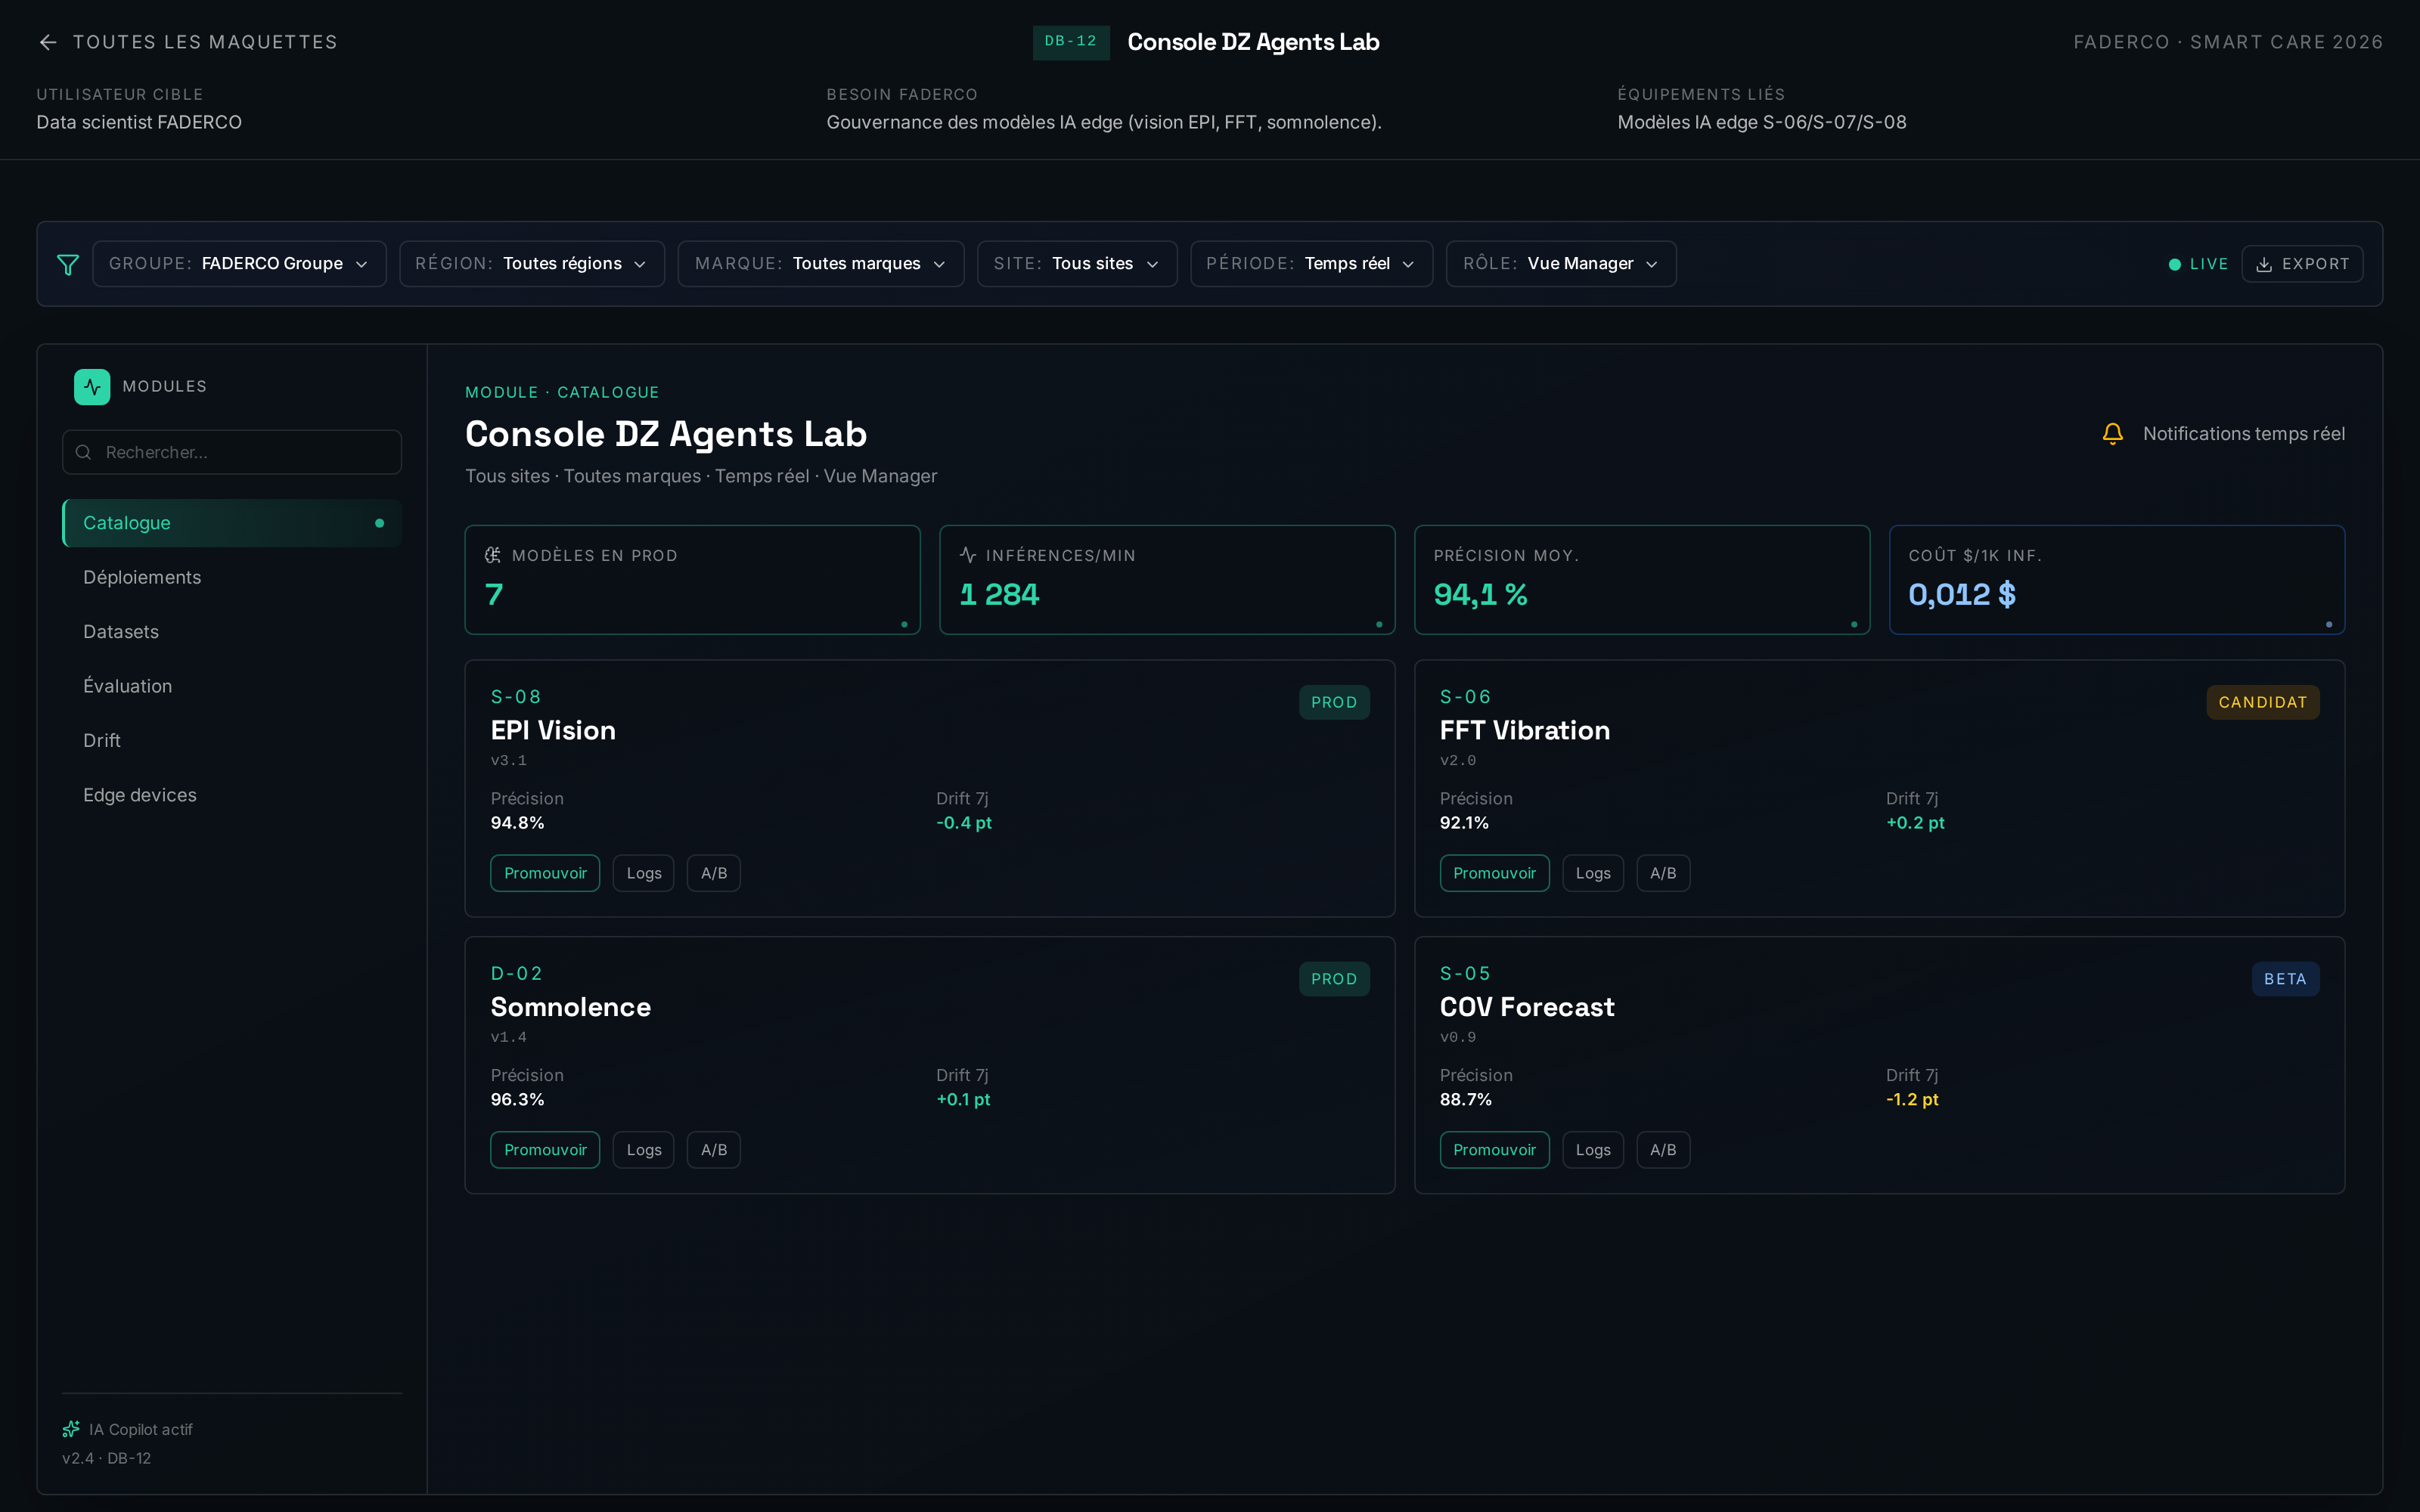Promote the Somnolence model

[545, 1150]
